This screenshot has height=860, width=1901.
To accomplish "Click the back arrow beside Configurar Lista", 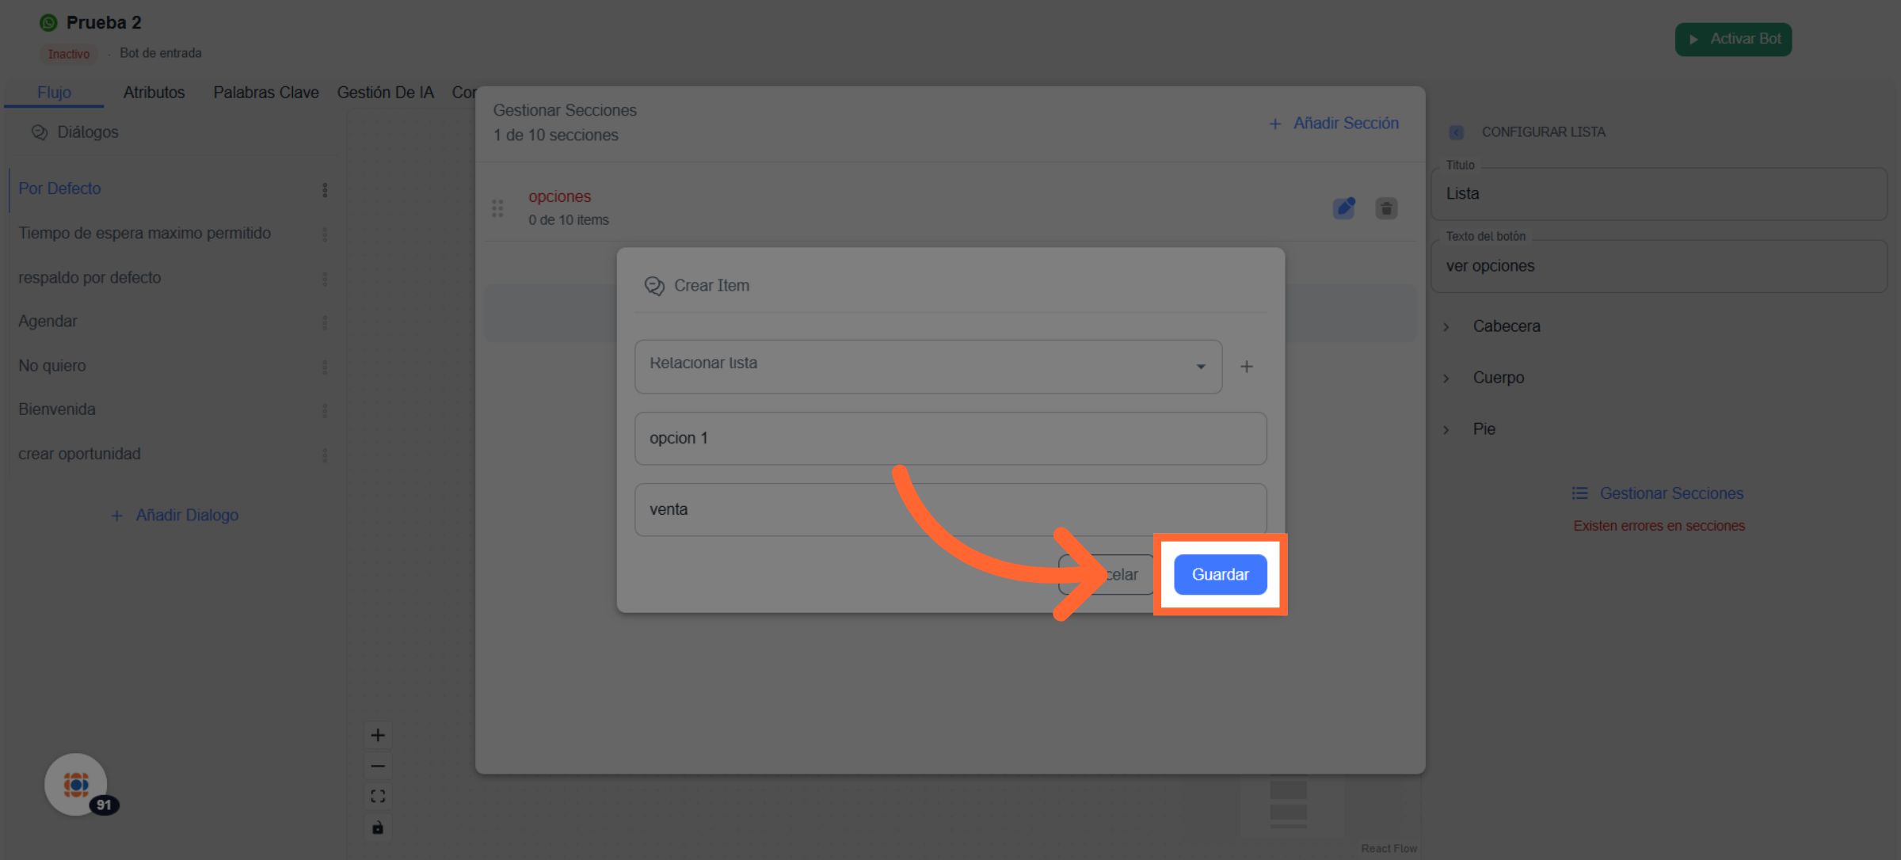I will pyautogui.click(x=1456, y=132).
